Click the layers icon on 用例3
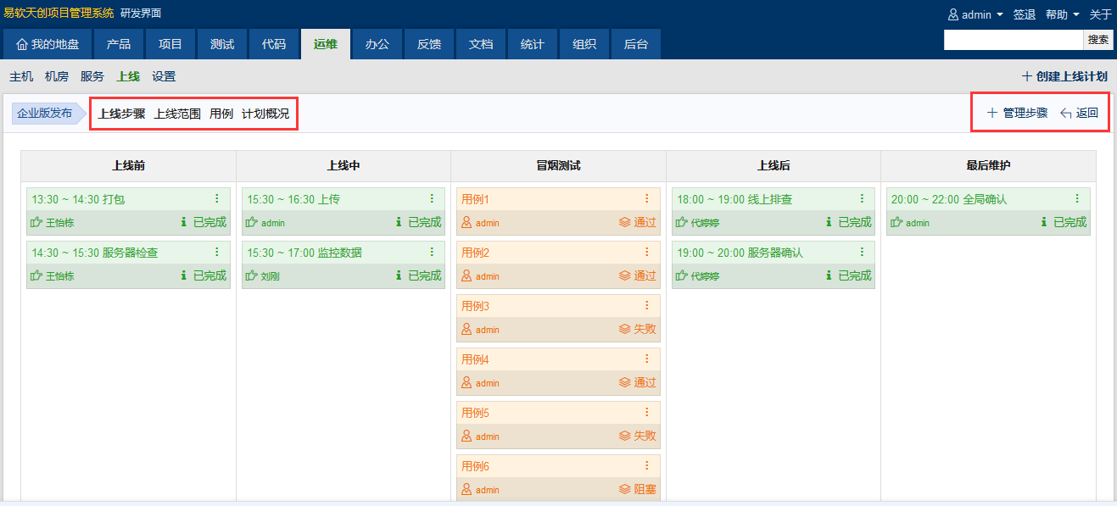Viewport: 1117px width, 506px height. coord(624,329)
